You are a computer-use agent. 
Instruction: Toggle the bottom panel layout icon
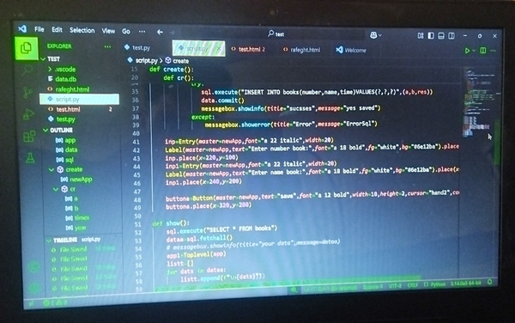click(x=441, y=35)
